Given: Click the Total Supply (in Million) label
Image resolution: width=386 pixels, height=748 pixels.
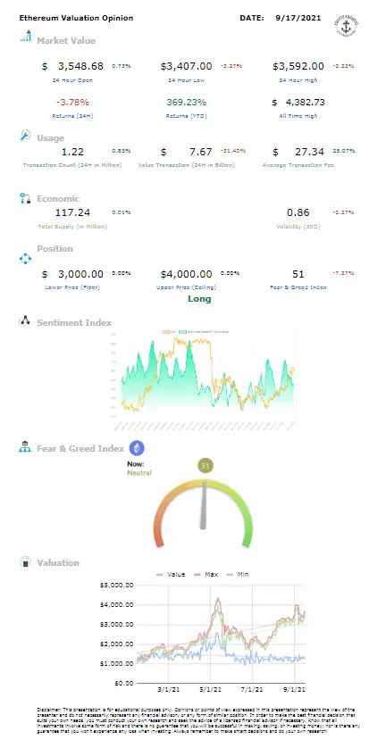Looking at the screenshot, I should point(72,227).
